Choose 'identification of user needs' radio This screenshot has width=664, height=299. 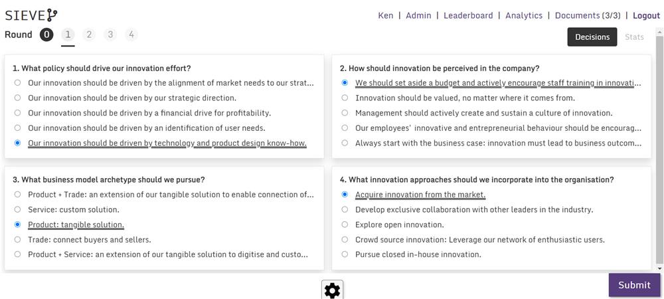17,128
